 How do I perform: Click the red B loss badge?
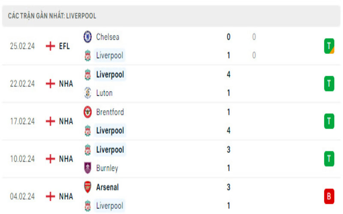click(329, 196)
